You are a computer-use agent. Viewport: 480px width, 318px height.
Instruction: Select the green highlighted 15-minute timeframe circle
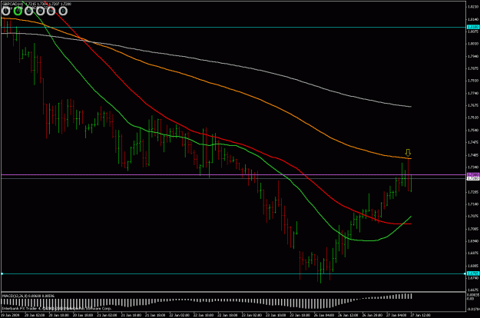[x=18, y=11]
